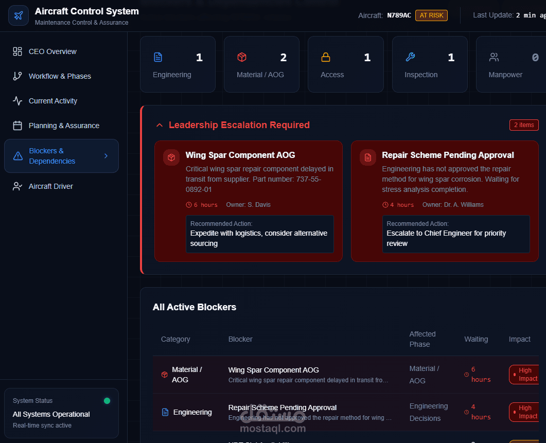Collapse the Leadership Escalation Required section

160,125
